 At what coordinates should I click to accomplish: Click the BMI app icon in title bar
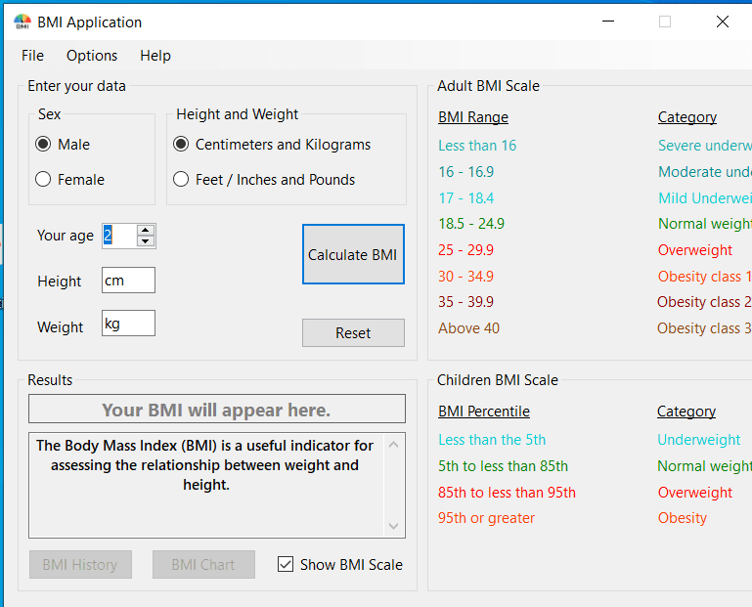coord(22,22)
